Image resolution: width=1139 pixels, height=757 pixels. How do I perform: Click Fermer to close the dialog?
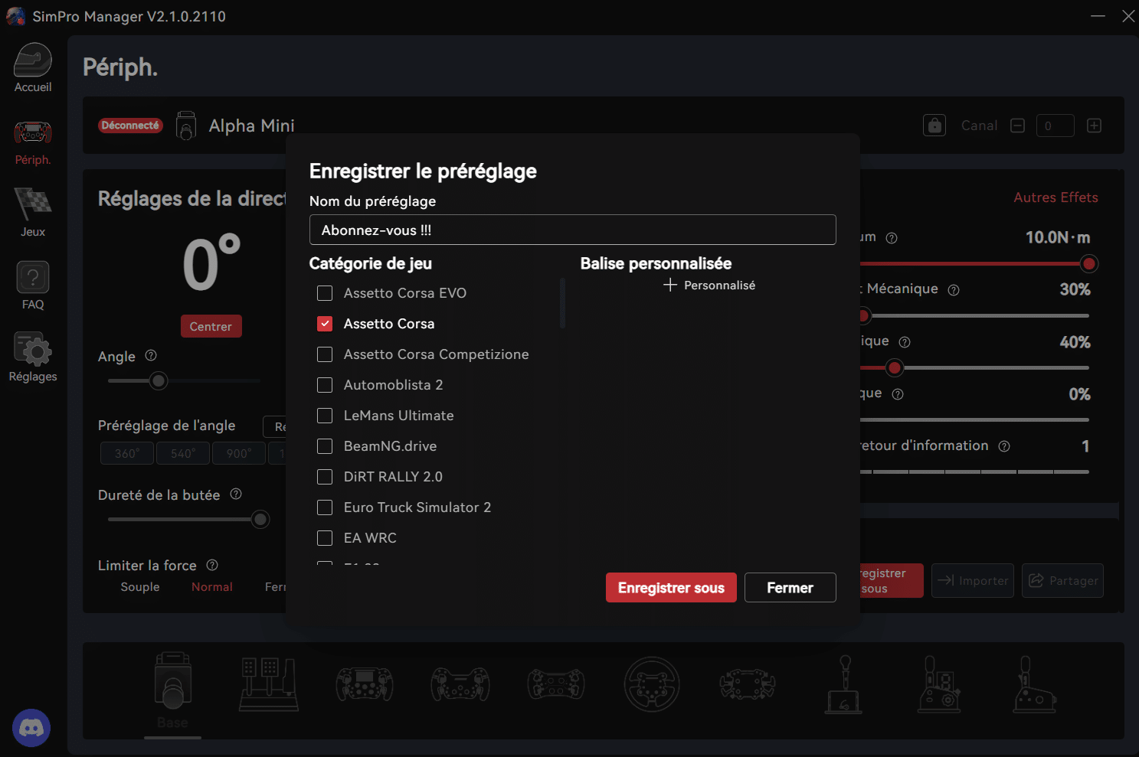tap(790, 588)
